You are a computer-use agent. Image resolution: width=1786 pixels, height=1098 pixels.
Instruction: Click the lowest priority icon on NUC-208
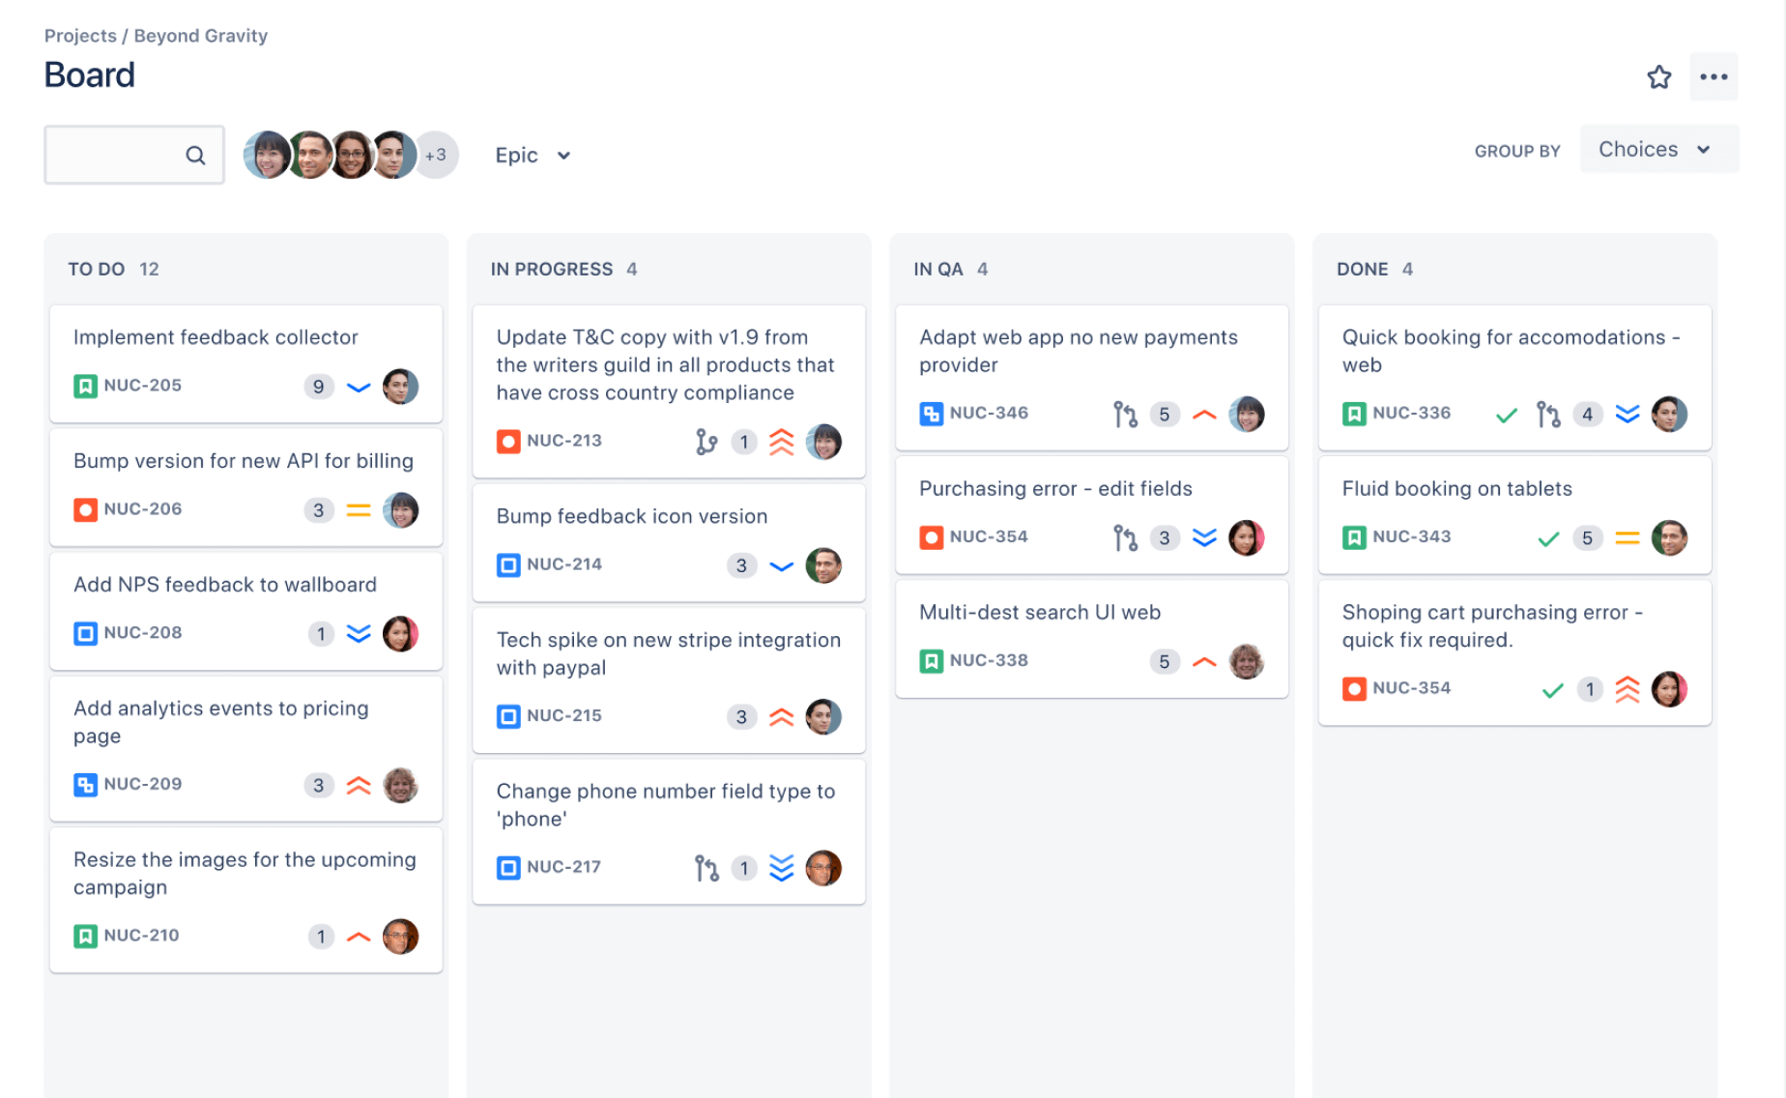[x=359, y=633]
